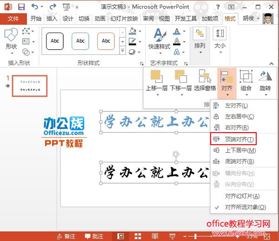Toggle Align Selected Objects (对齐所选对象) option

[x=242, y=207]
